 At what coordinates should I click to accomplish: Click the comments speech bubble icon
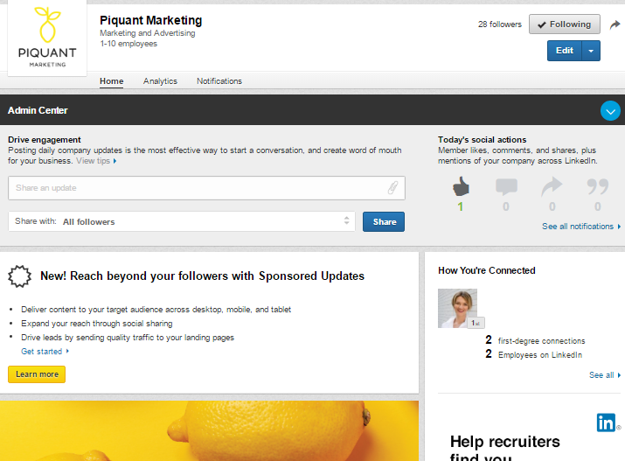[x=506, y=186]
